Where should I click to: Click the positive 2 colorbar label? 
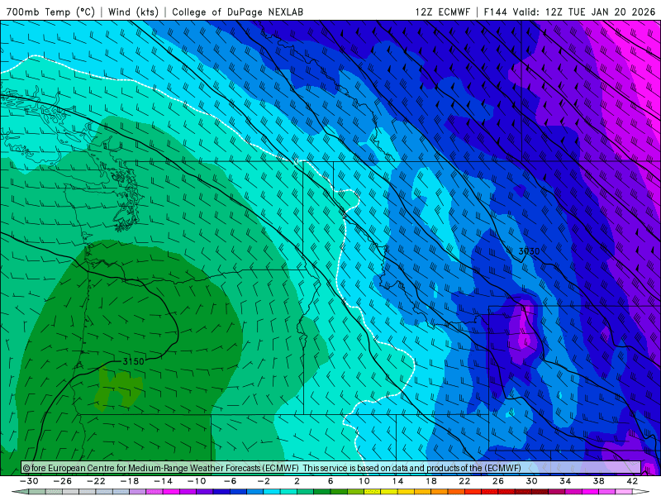297,481
